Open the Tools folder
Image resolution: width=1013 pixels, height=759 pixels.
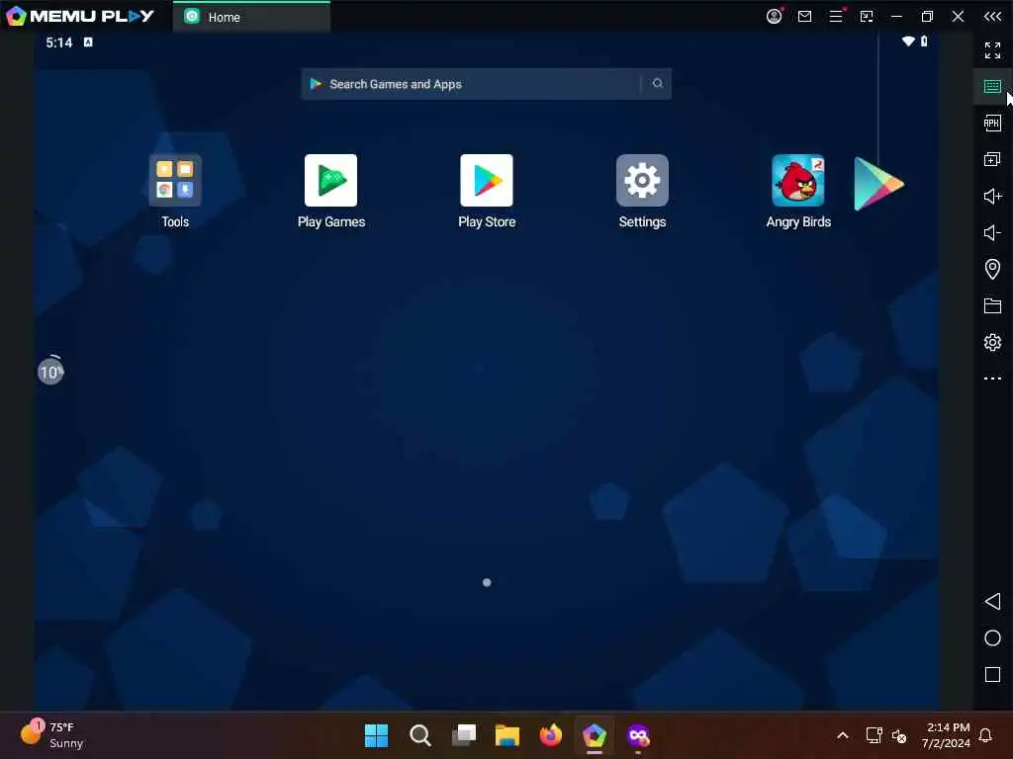175,181
